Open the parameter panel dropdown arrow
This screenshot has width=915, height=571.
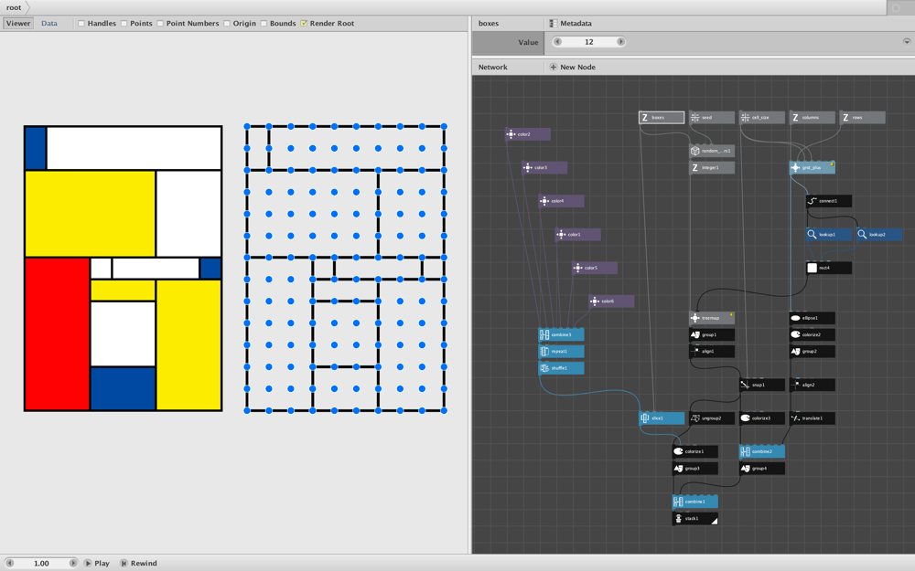point(907,42)
